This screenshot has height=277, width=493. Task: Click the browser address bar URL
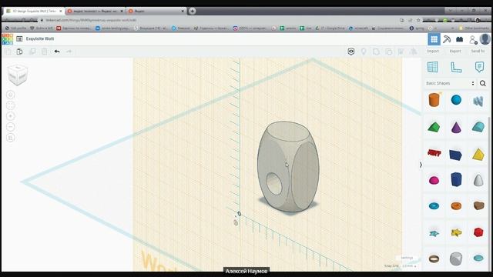point(91,20)
